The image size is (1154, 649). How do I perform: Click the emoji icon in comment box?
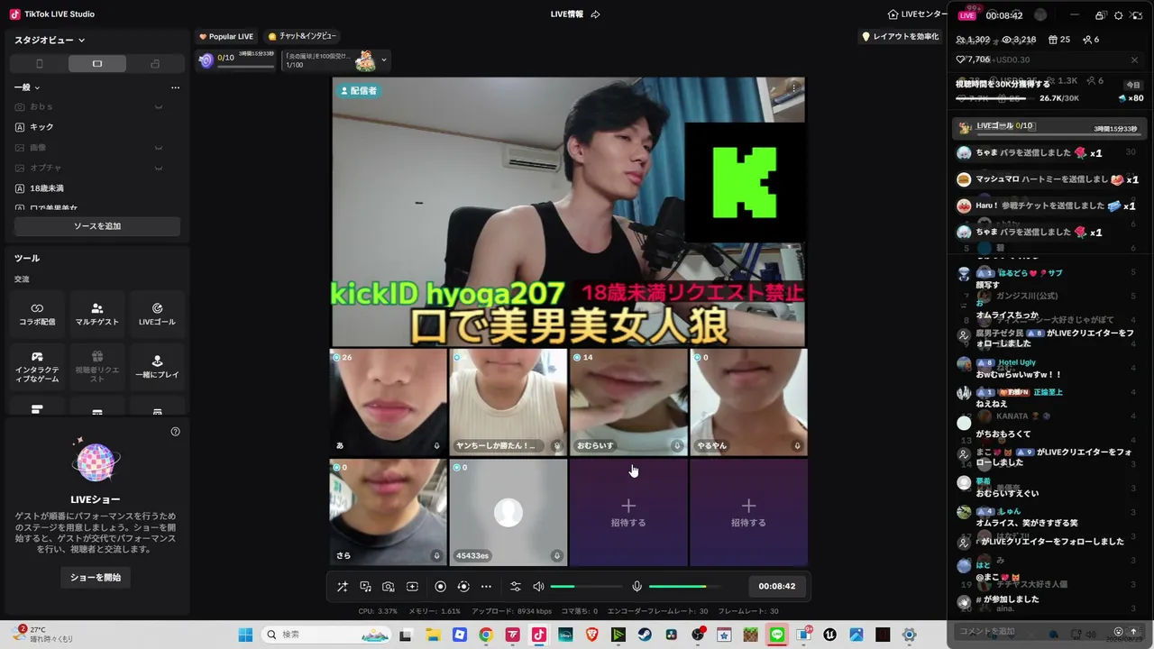[x=1119, y=632]
